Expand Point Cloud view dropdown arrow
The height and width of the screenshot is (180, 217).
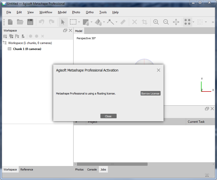click(194, 22)
